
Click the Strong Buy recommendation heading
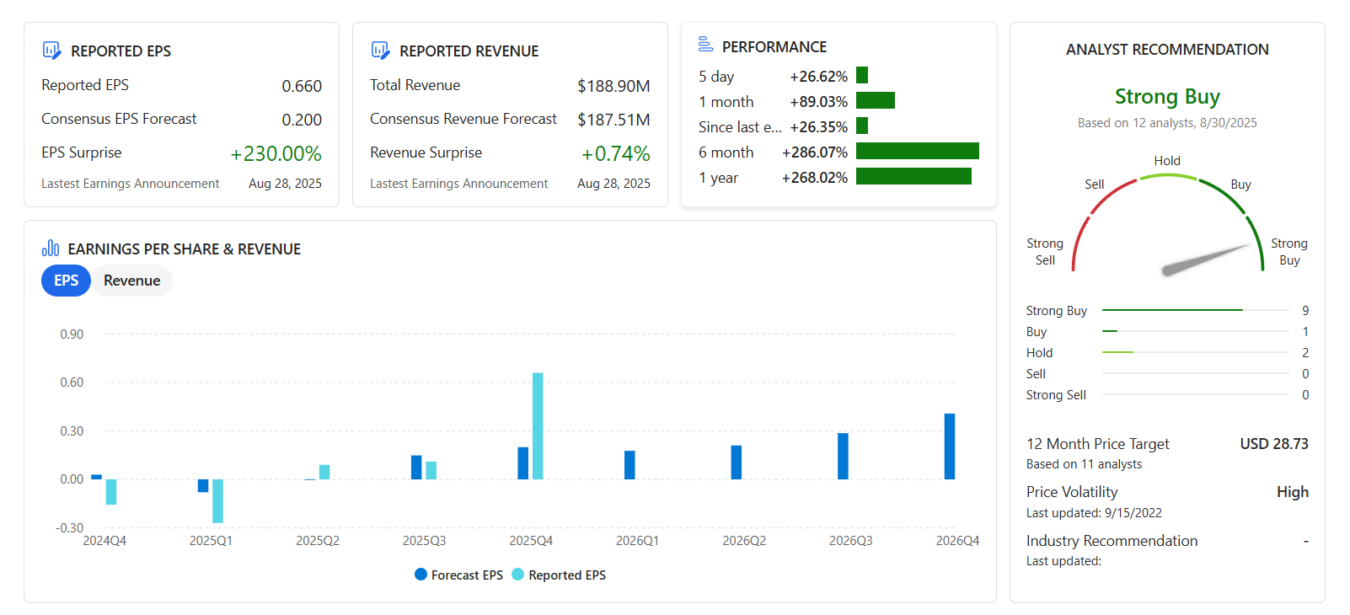pyautogui.click(x=1166, y=97)
